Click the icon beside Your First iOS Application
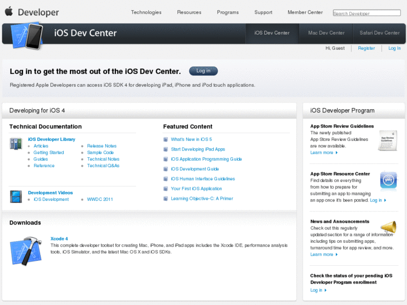 [x=166, y=189]
